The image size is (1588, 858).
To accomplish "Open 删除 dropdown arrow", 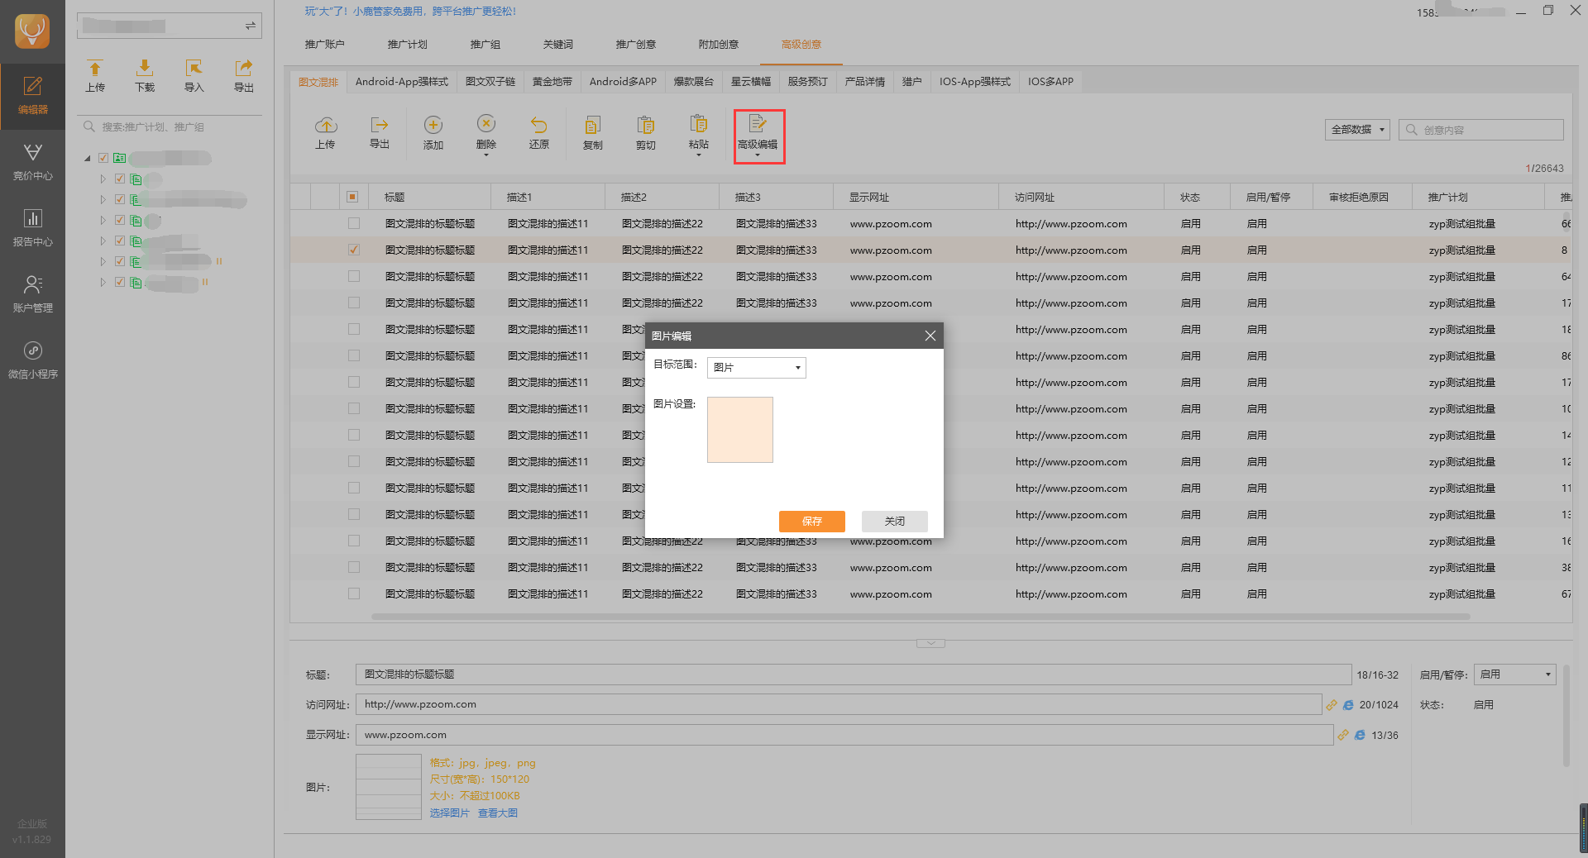I will [x=486, y=155].
